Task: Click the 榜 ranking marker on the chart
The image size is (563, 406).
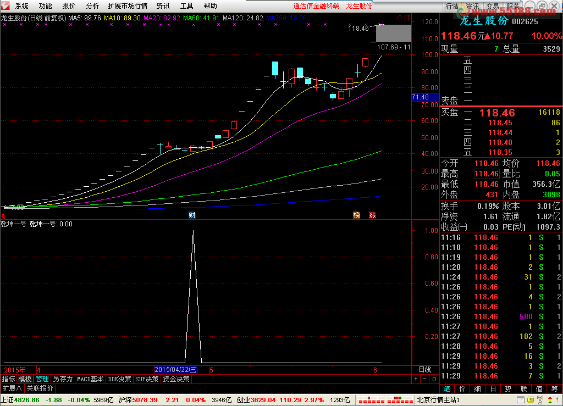Action: tap(357, 215)
